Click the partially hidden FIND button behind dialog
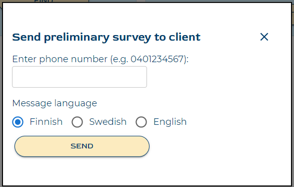This screenshot has height=187, width=294. click(43, 1)
